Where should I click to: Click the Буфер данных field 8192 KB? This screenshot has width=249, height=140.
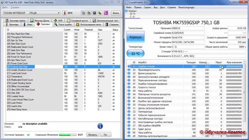point(237,28)
